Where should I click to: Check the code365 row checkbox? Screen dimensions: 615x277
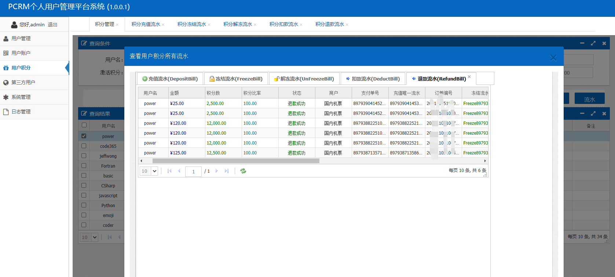(x=84, y=146)
